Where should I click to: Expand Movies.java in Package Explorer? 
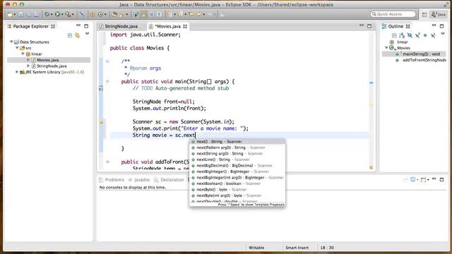pyautogui.click(x=28, y=60)
